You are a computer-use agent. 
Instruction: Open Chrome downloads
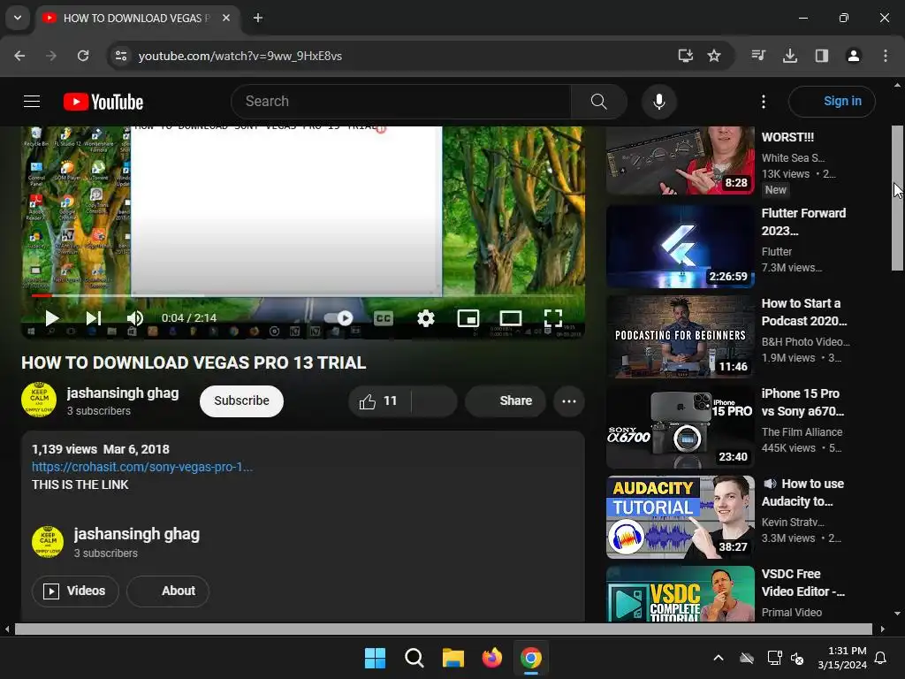[x=790, y=56]
